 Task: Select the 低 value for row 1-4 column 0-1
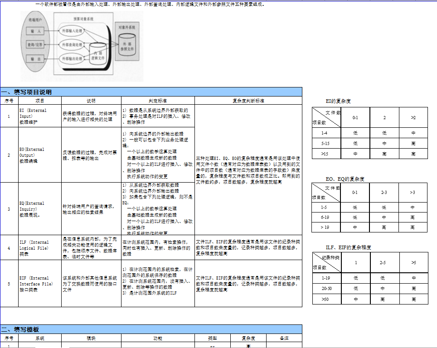[354, 132]
